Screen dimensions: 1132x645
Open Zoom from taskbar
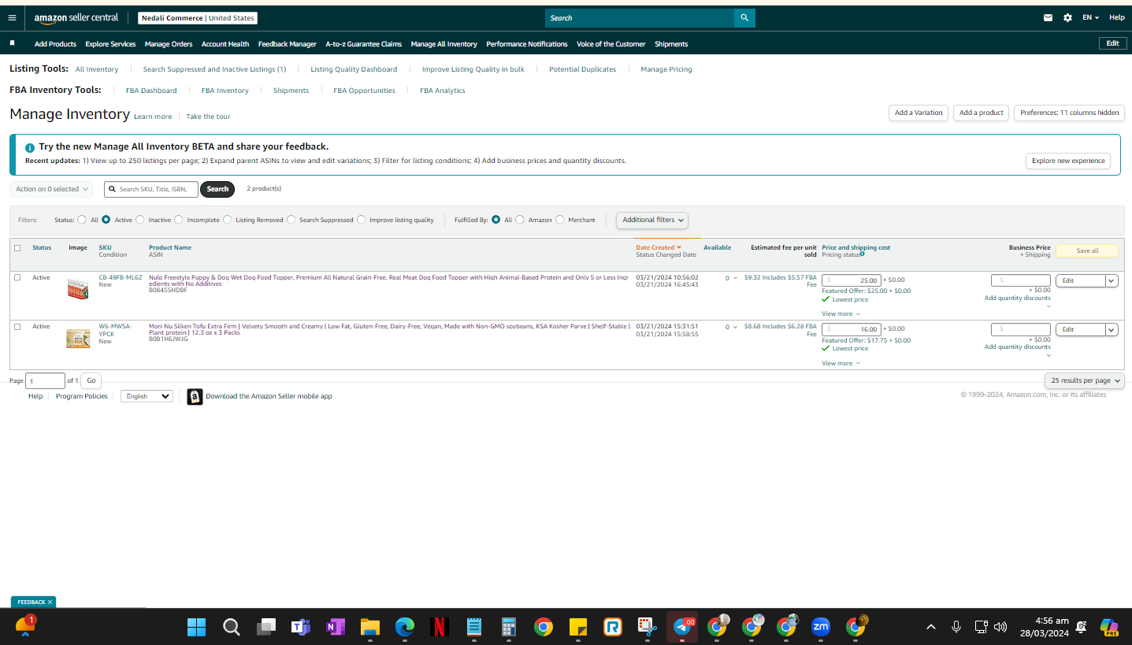point(821,627)
